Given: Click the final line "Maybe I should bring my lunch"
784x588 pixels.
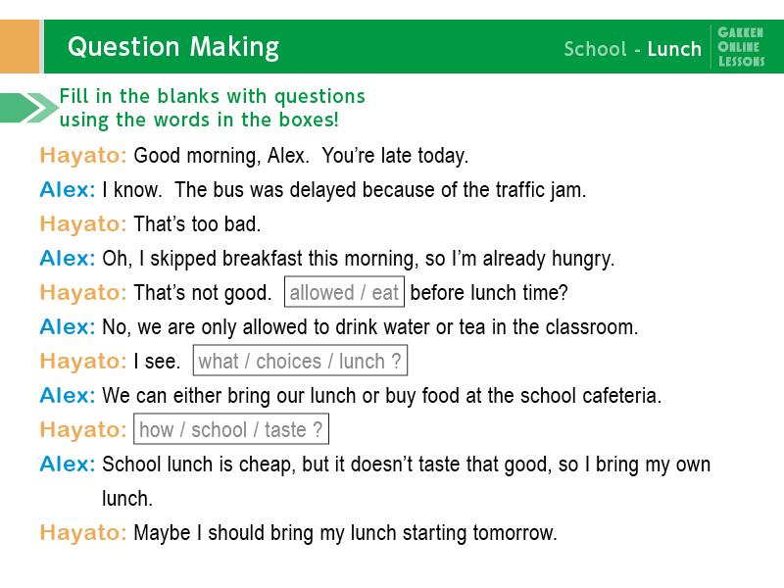Looking at the screenshot, I should point(345,533).
